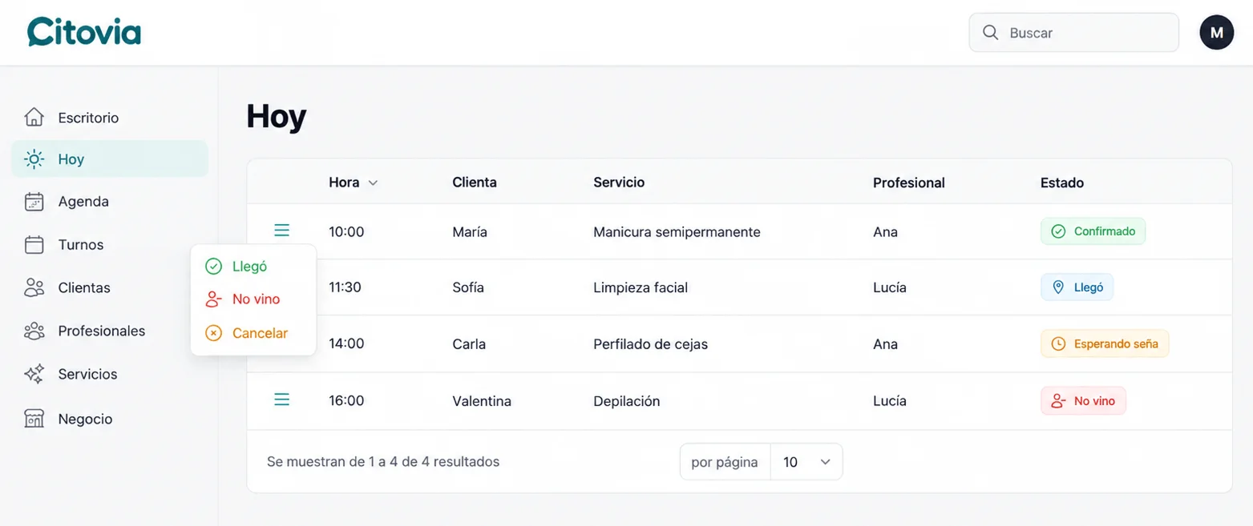Click the Buscar search field
The height and width of the screenshot is (526, 1253).
[1073, 33]
